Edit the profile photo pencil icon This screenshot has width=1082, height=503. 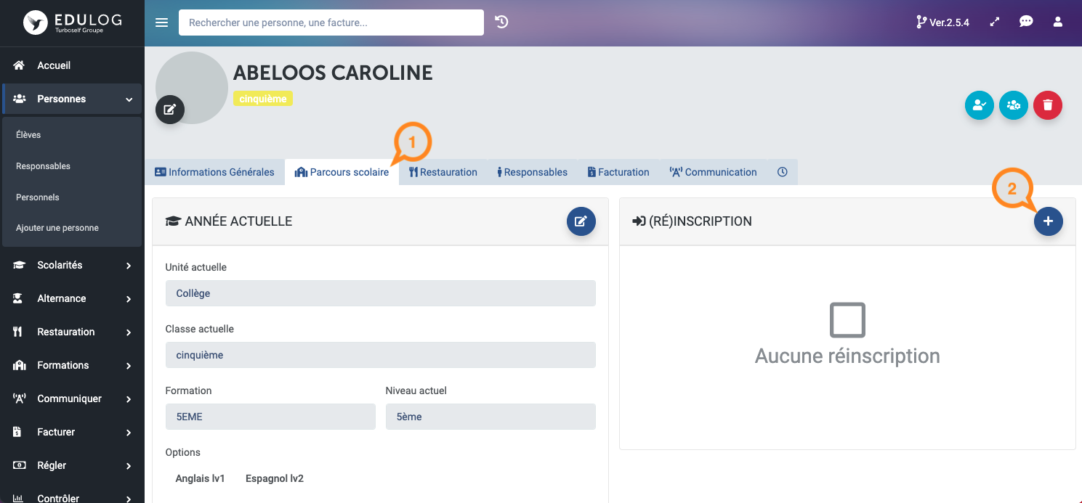click(x=170, y=110)
